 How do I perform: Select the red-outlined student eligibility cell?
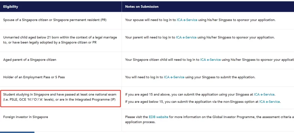60,98
